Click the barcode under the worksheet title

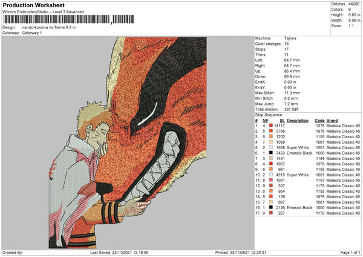(68, 19)
